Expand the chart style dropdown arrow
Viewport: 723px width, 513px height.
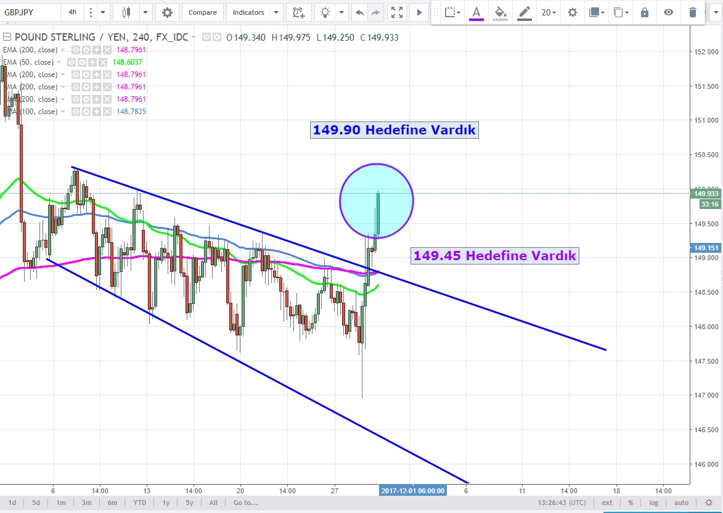point(145,12)
